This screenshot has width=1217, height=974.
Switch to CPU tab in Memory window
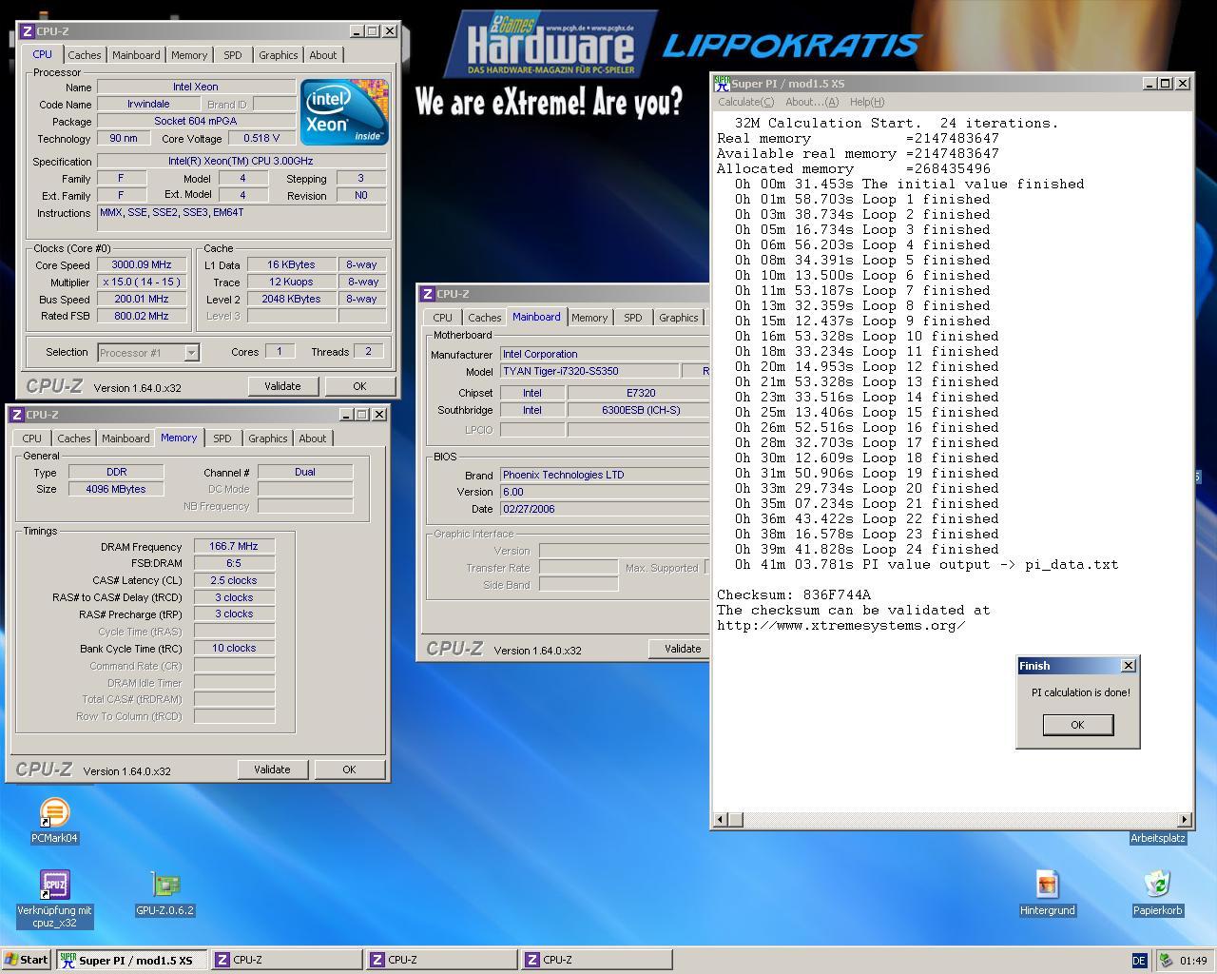(x=32, y=438)
